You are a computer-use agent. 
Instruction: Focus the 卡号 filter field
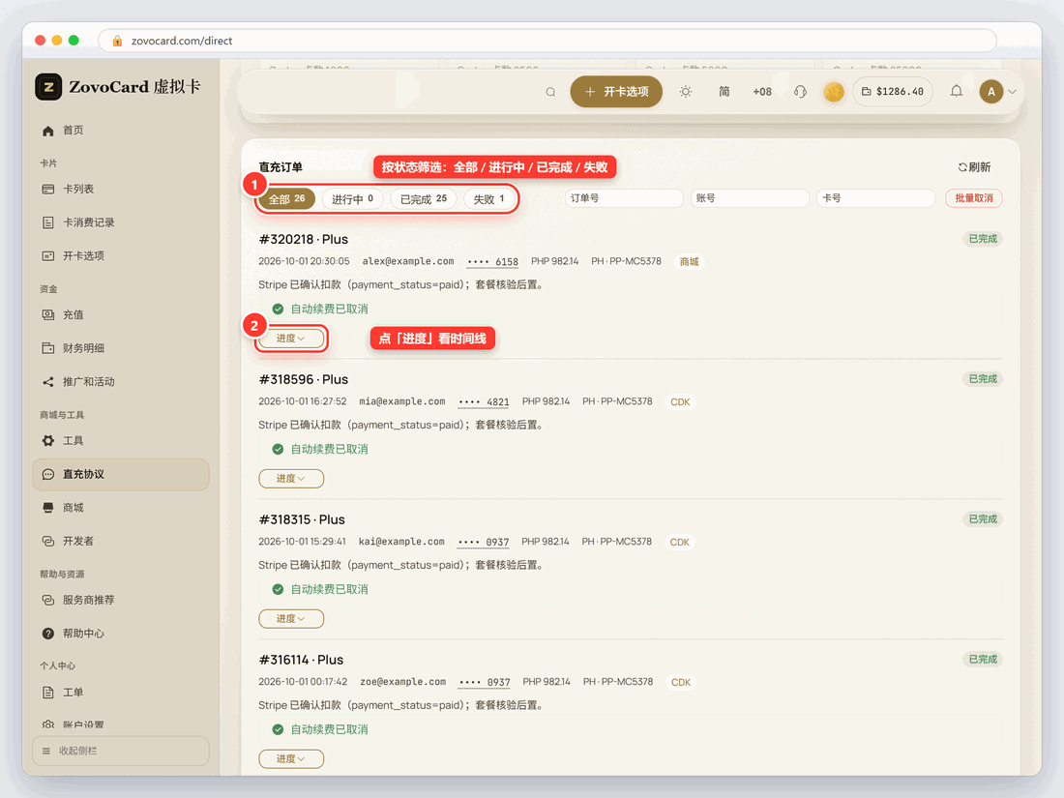pos(876,198)
